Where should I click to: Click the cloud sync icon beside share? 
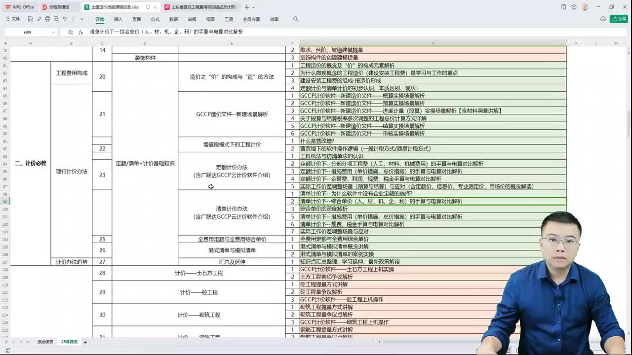click(603, 19)
